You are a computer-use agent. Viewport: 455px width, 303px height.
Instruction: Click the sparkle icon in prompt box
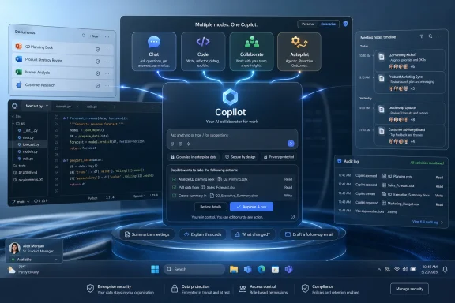[x=189, y=144]
